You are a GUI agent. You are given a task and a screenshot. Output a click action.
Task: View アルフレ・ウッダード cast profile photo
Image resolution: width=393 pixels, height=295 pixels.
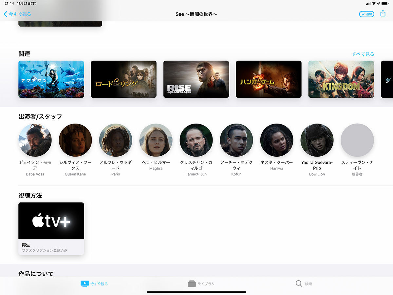116,140
